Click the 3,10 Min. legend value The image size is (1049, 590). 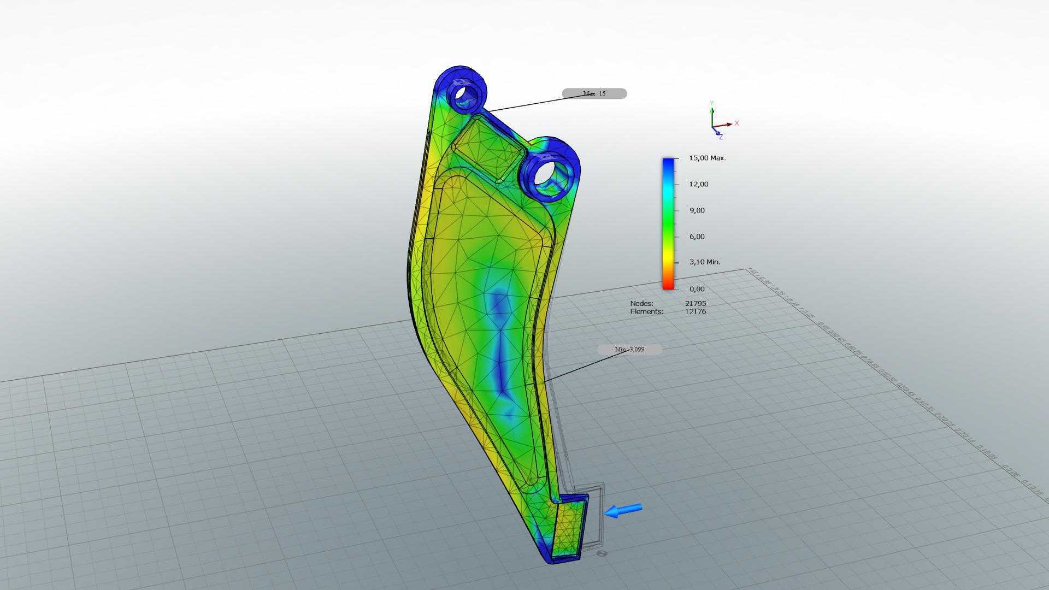pyautogui.click(x=705, y=262)
